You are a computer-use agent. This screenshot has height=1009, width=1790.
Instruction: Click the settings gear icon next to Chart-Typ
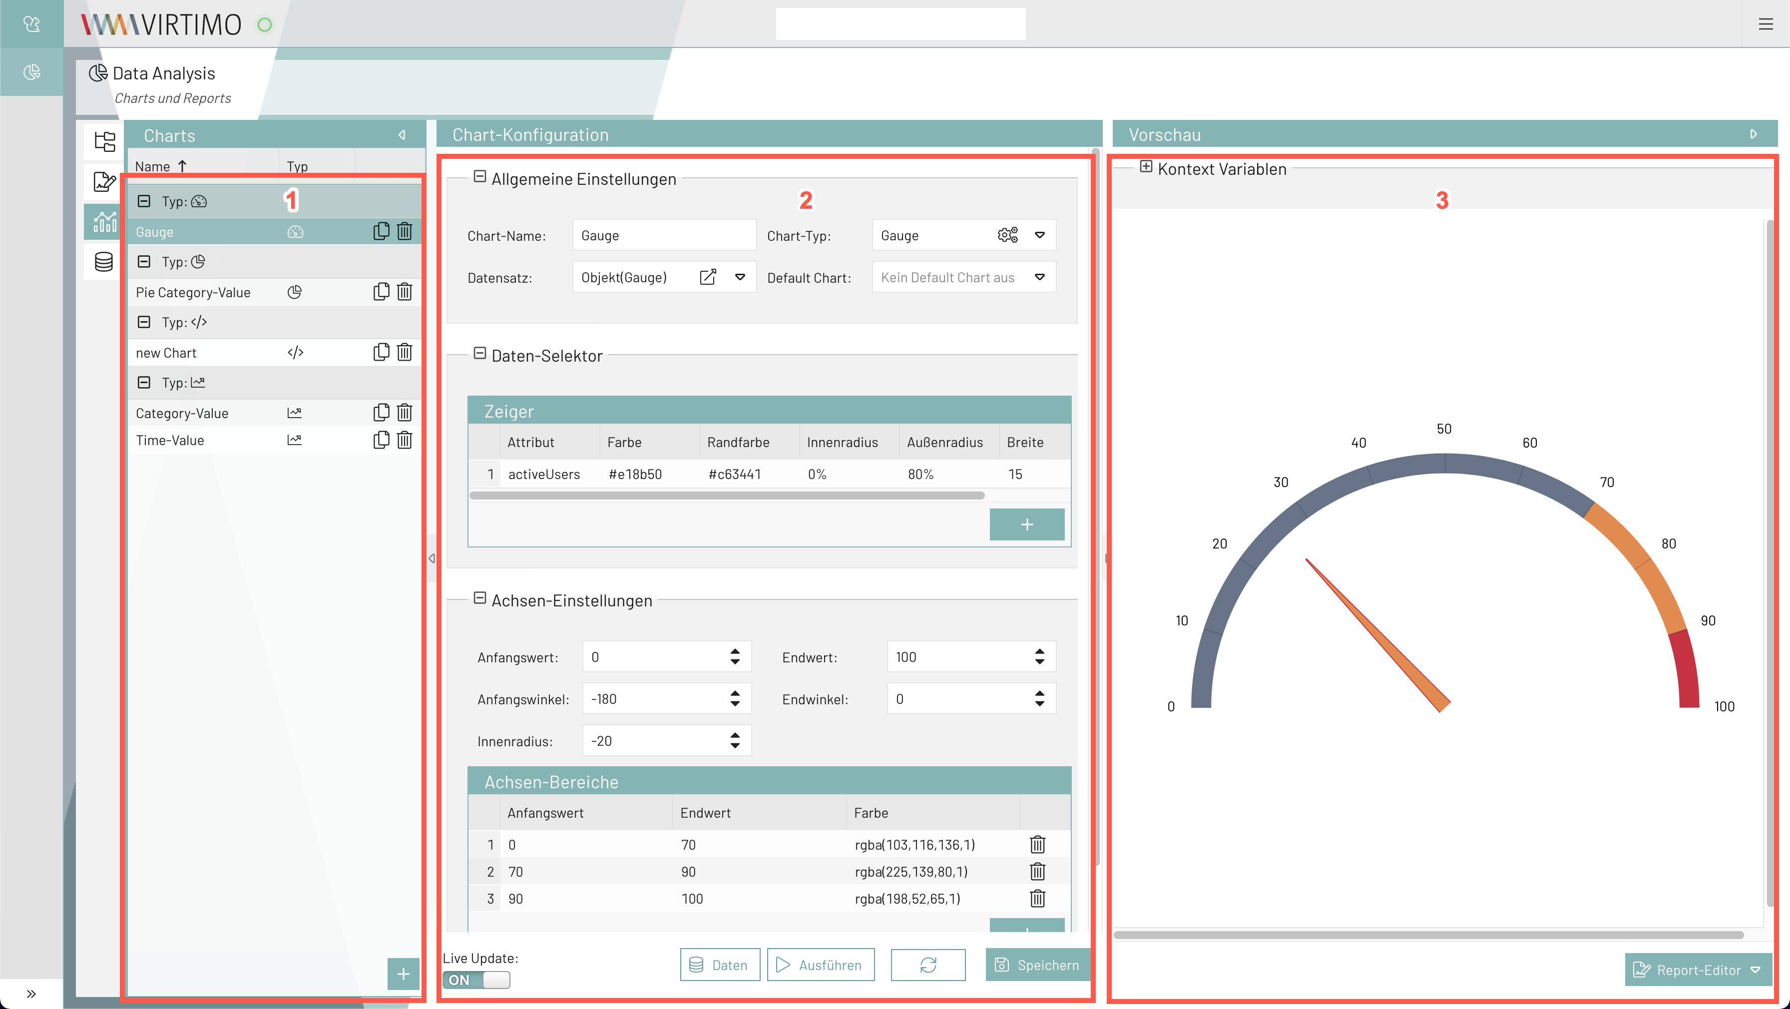point(1008,235)
